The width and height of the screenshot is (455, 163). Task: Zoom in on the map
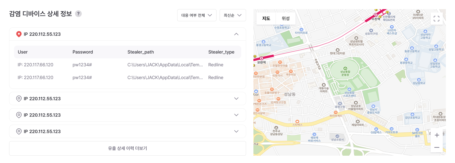click(436, 135)
